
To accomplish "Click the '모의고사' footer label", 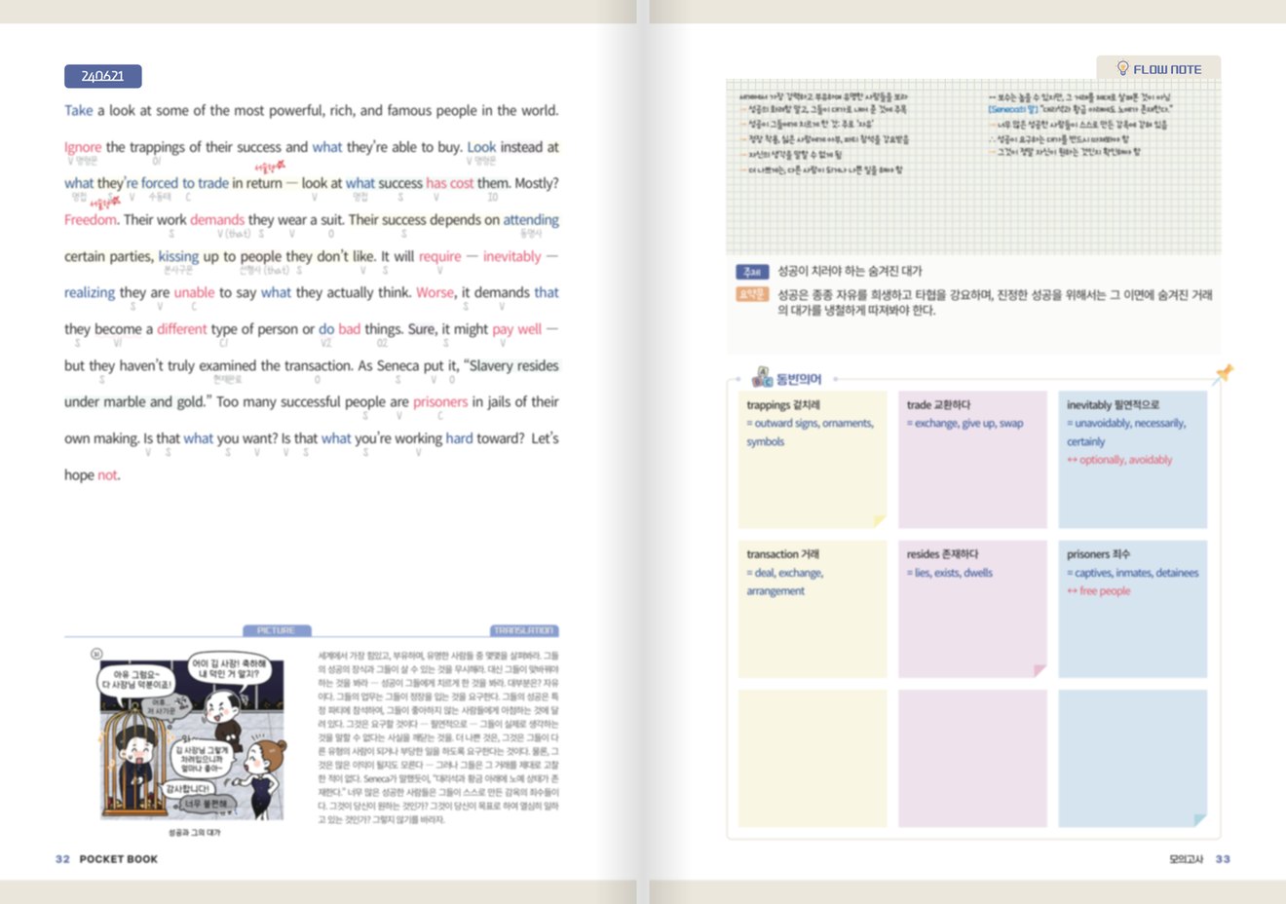I will (1187, 859).
